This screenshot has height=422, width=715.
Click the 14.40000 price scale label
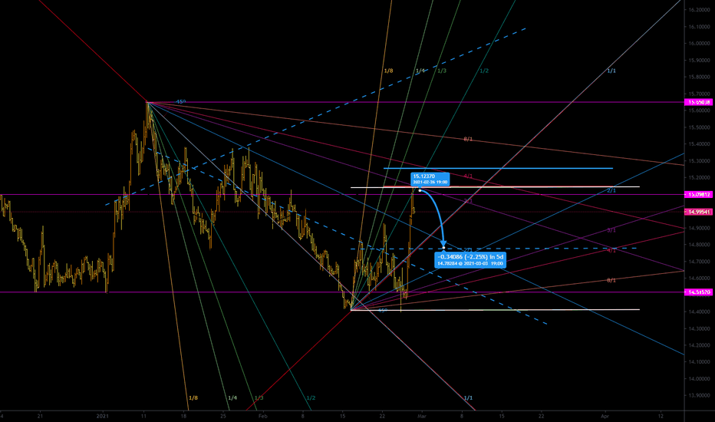pos(700,312)
